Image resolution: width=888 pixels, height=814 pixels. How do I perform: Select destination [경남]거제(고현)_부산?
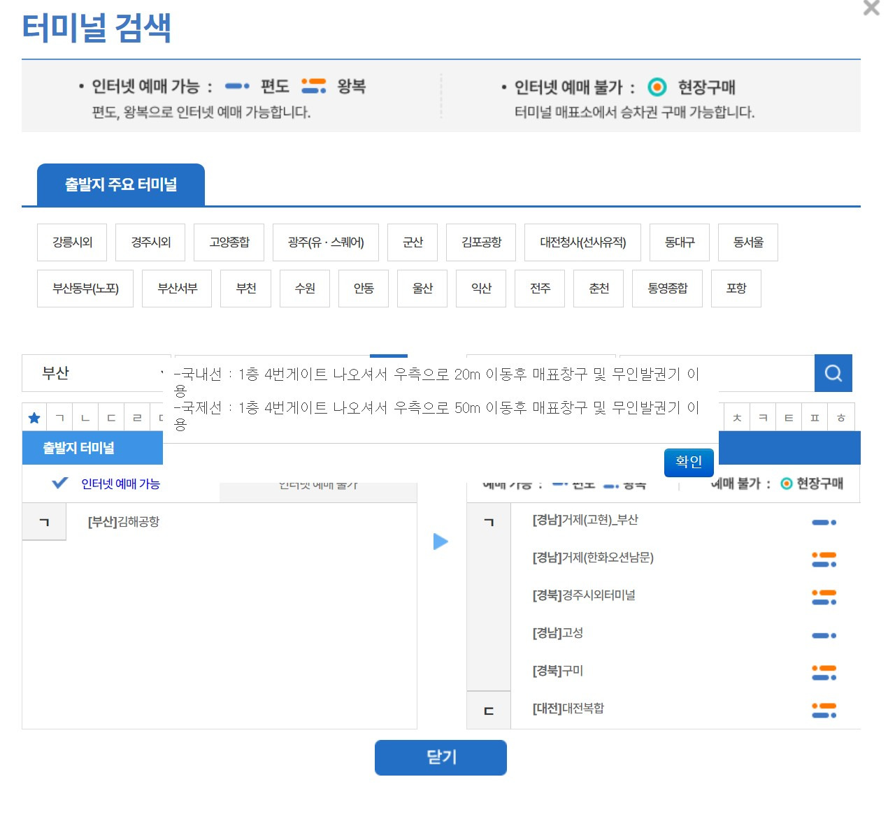585,520
